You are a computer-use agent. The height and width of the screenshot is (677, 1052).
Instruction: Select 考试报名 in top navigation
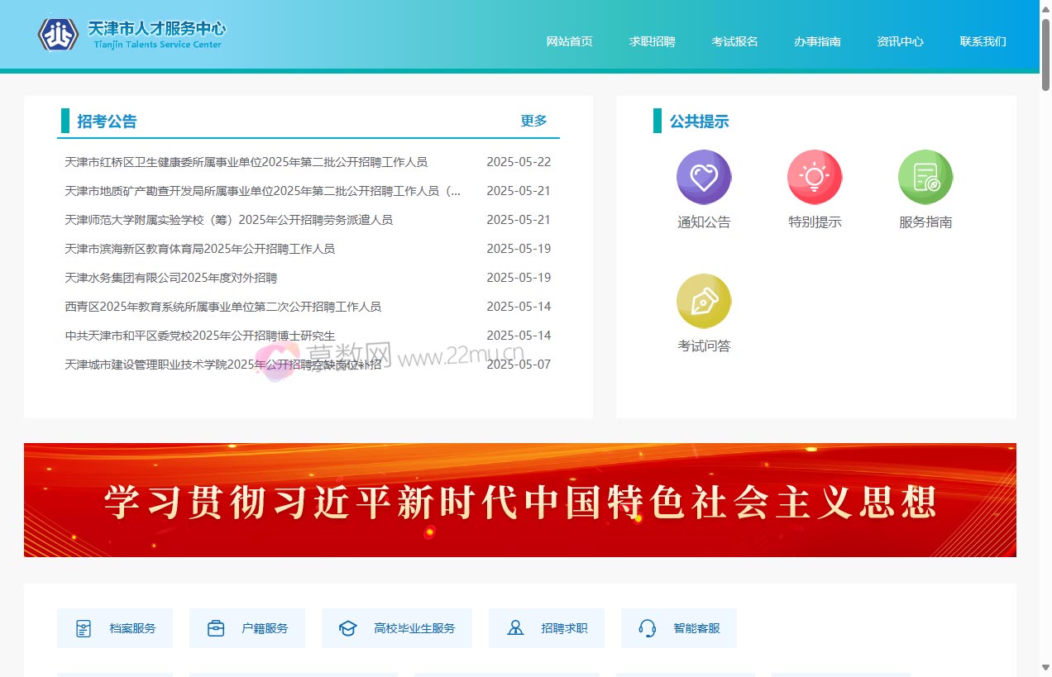[x=734, y=41]
